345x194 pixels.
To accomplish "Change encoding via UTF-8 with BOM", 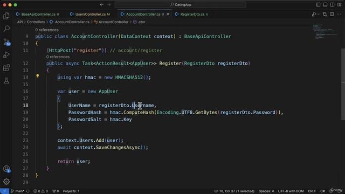I will [x=291, y=191].
